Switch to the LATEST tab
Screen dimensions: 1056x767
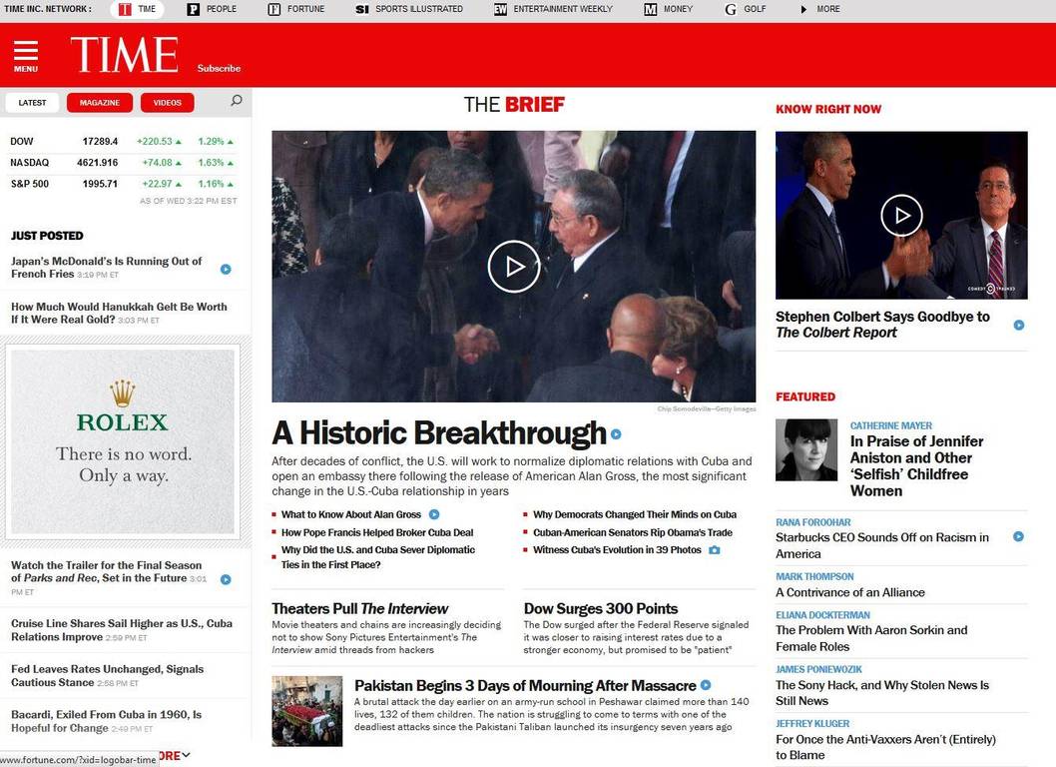point(32,103)
